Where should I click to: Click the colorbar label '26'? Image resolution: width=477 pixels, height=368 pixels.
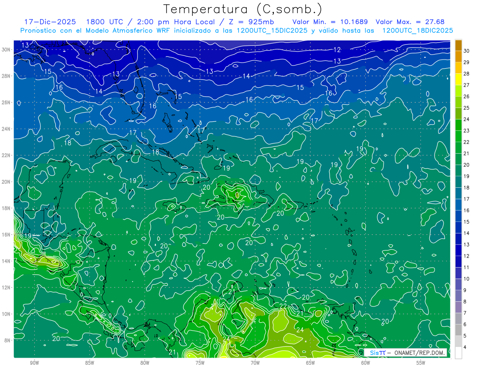point(466,96)
